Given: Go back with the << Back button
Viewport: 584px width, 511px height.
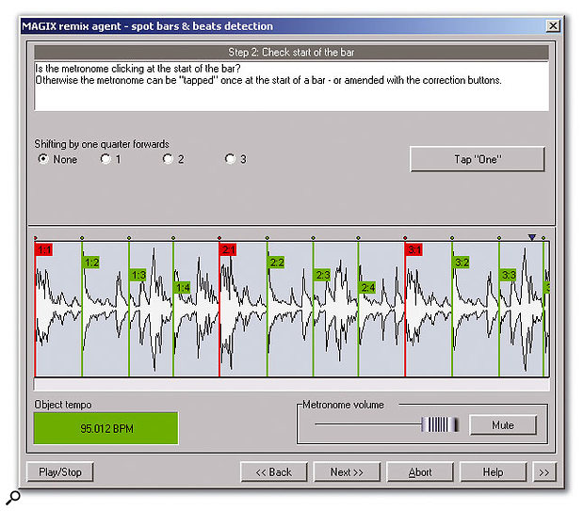Looking at the screenshot, I should click(274, 471).
